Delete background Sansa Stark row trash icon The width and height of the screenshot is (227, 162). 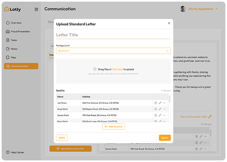196,149
